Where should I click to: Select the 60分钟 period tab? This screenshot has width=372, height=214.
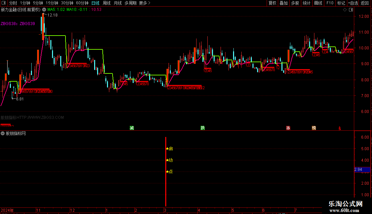(82, 3)
